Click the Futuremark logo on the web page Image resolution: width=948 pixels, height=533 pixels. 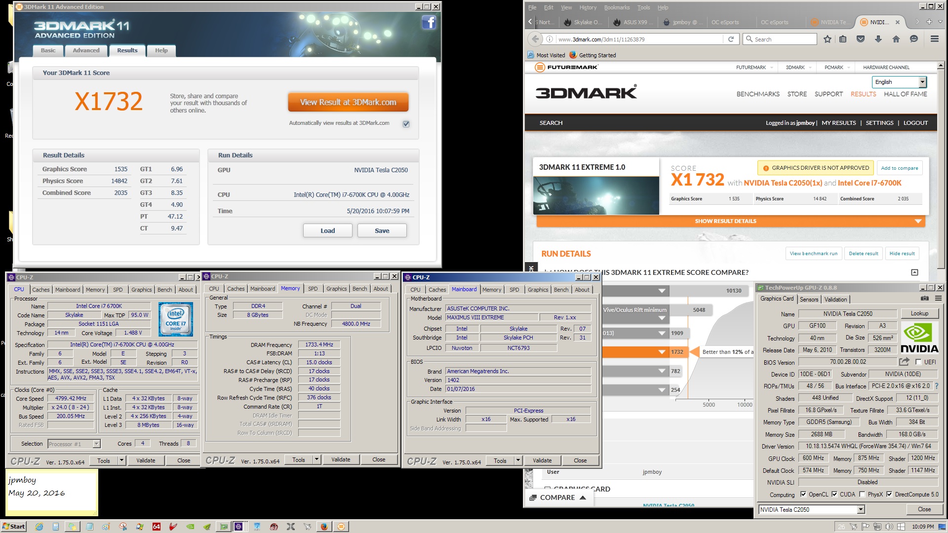567,67
